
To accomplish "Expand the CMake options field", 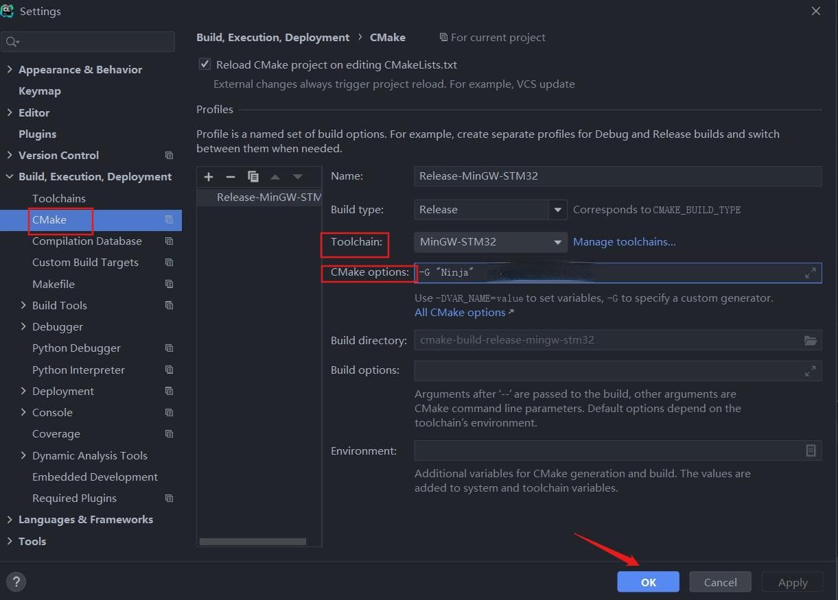I will click(811, 273).
